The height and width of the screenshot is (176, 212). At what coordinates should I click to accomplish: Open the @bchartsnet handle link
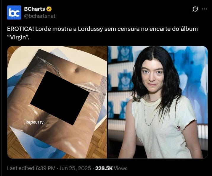tap(40, 16)
